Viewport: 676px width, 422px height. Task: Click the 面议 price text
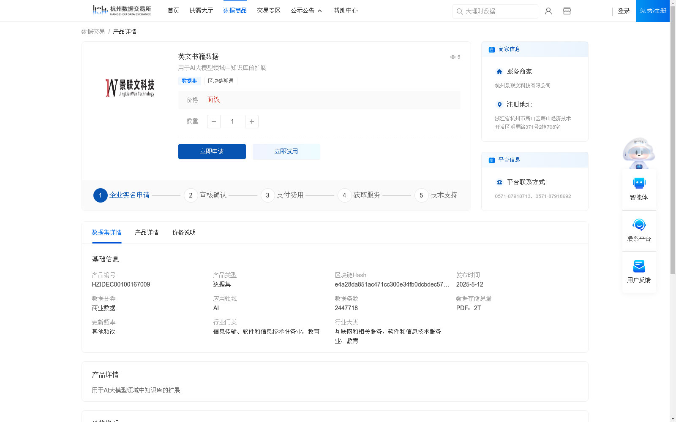pos(213,100)
